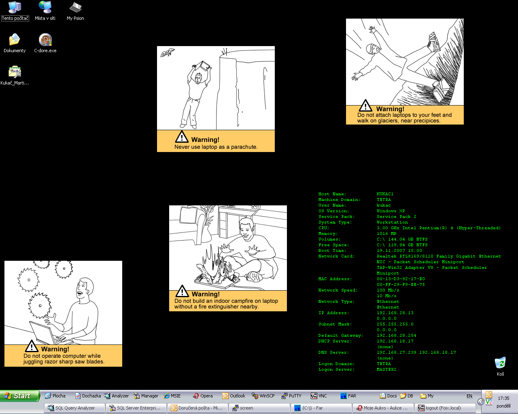Image resolution: width=518 pixels, height=414 pixels.
Task: Launch PuTTY from quick launch bar
Action: 291,396
